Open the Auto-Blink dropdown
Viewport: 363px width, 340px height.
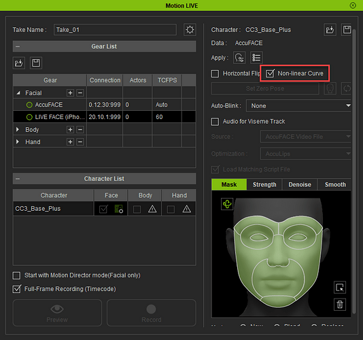(x=298, y=106)
